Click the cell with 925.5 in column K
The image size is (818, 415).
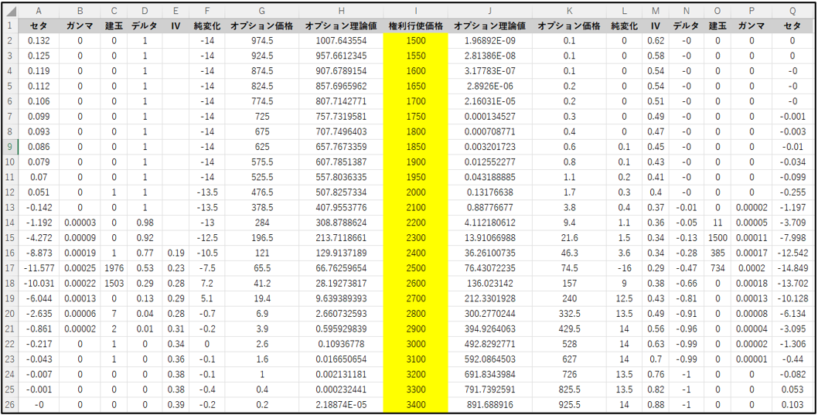pos(569,406)
